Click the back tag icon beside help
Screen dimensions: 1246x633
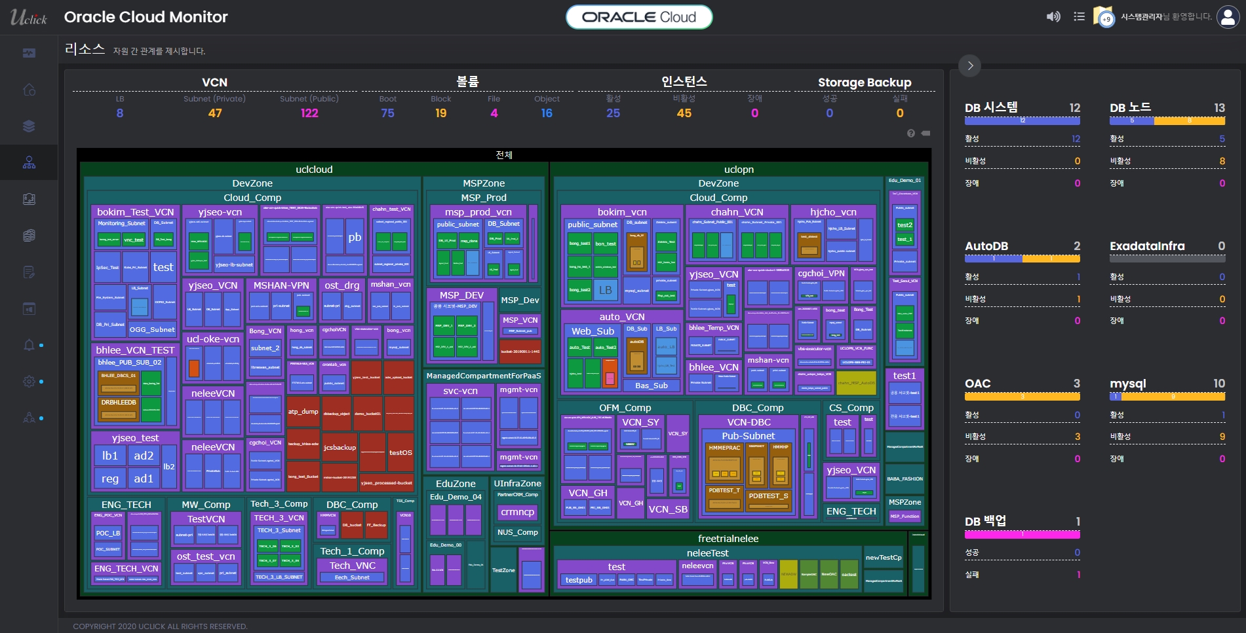tap(925, 134)
